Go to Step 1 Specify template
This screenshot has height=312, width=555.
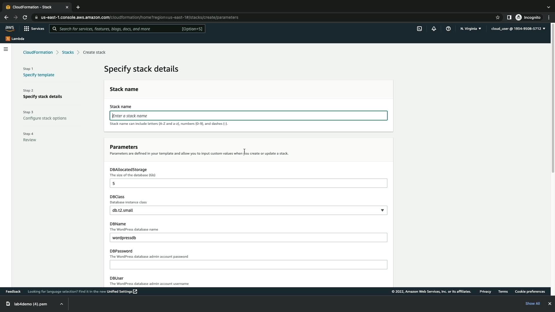pos(39,75)
